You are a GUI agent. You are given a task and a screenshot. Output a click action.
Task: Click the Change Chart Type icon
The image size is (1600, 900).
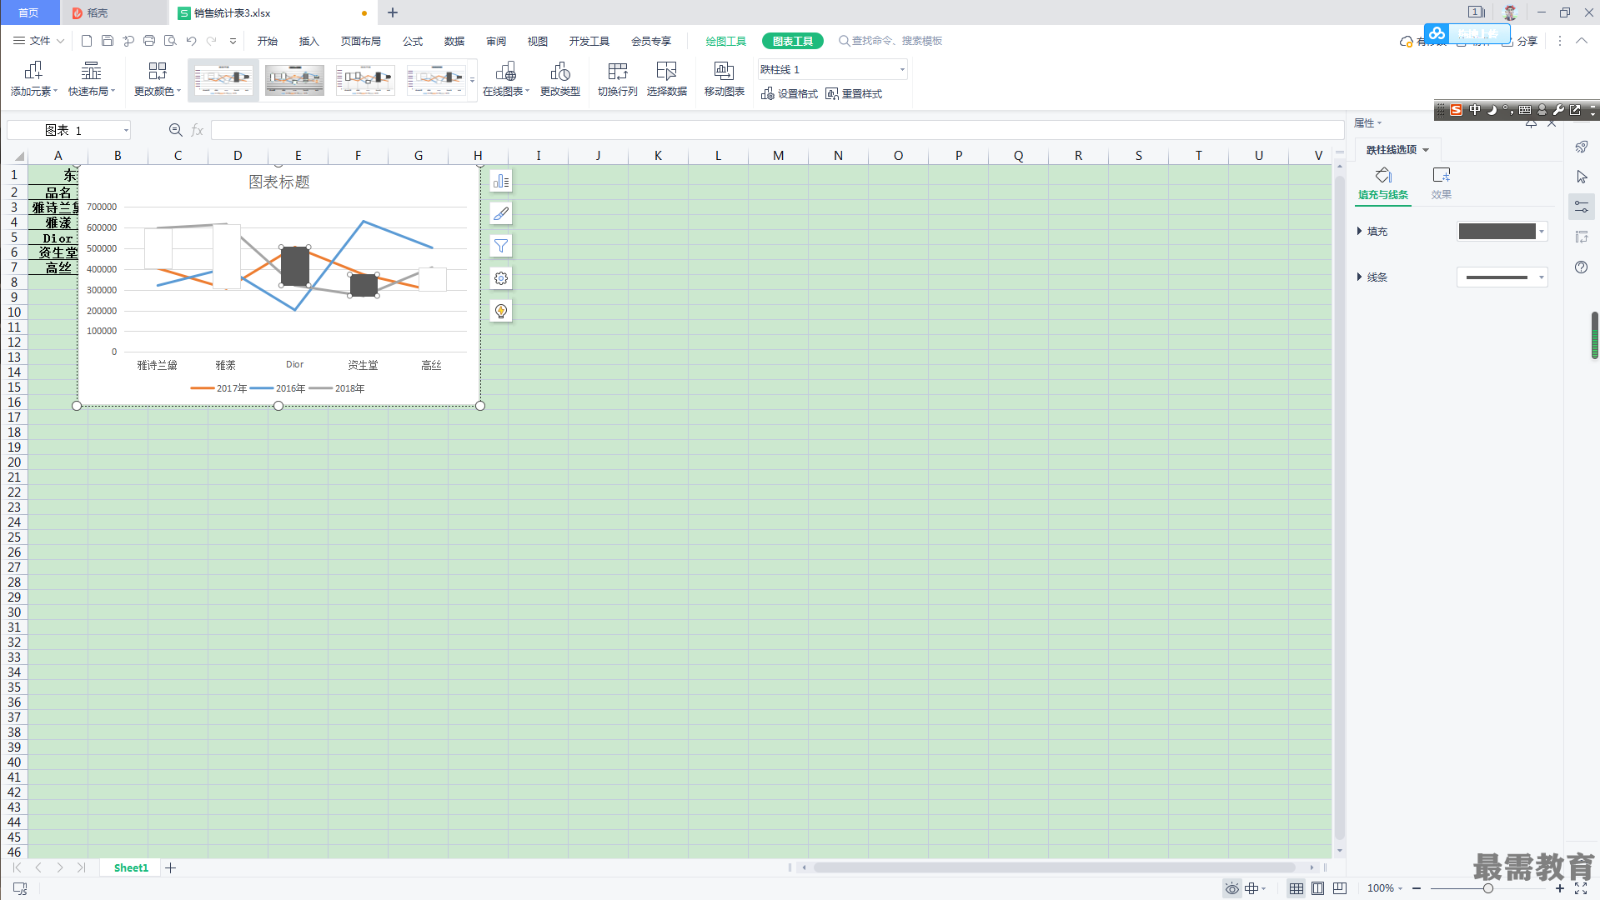[560, 71]
